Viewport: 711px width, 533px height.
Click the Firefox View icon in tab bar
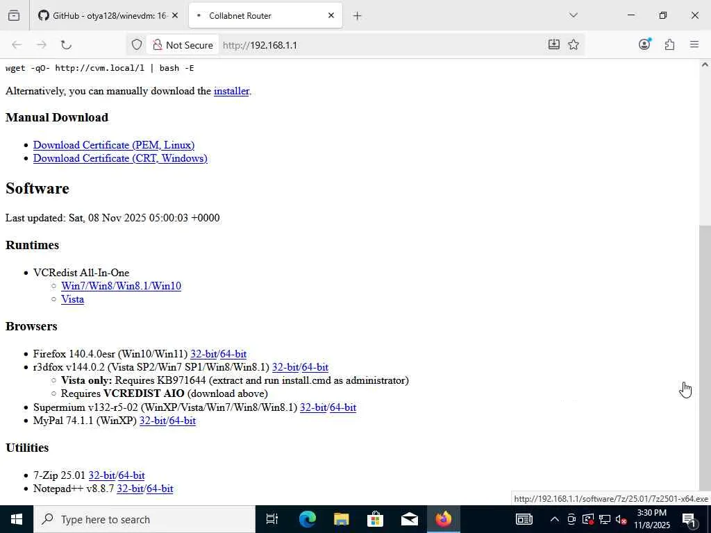pyautogui.click(x=14, y=16)
